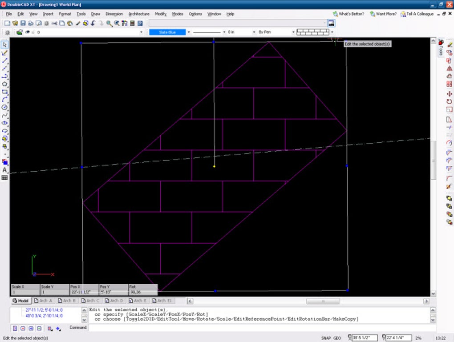Pick the Polygon tool in left toolbar
Viewport: 454px width, 342px height.
5,84
